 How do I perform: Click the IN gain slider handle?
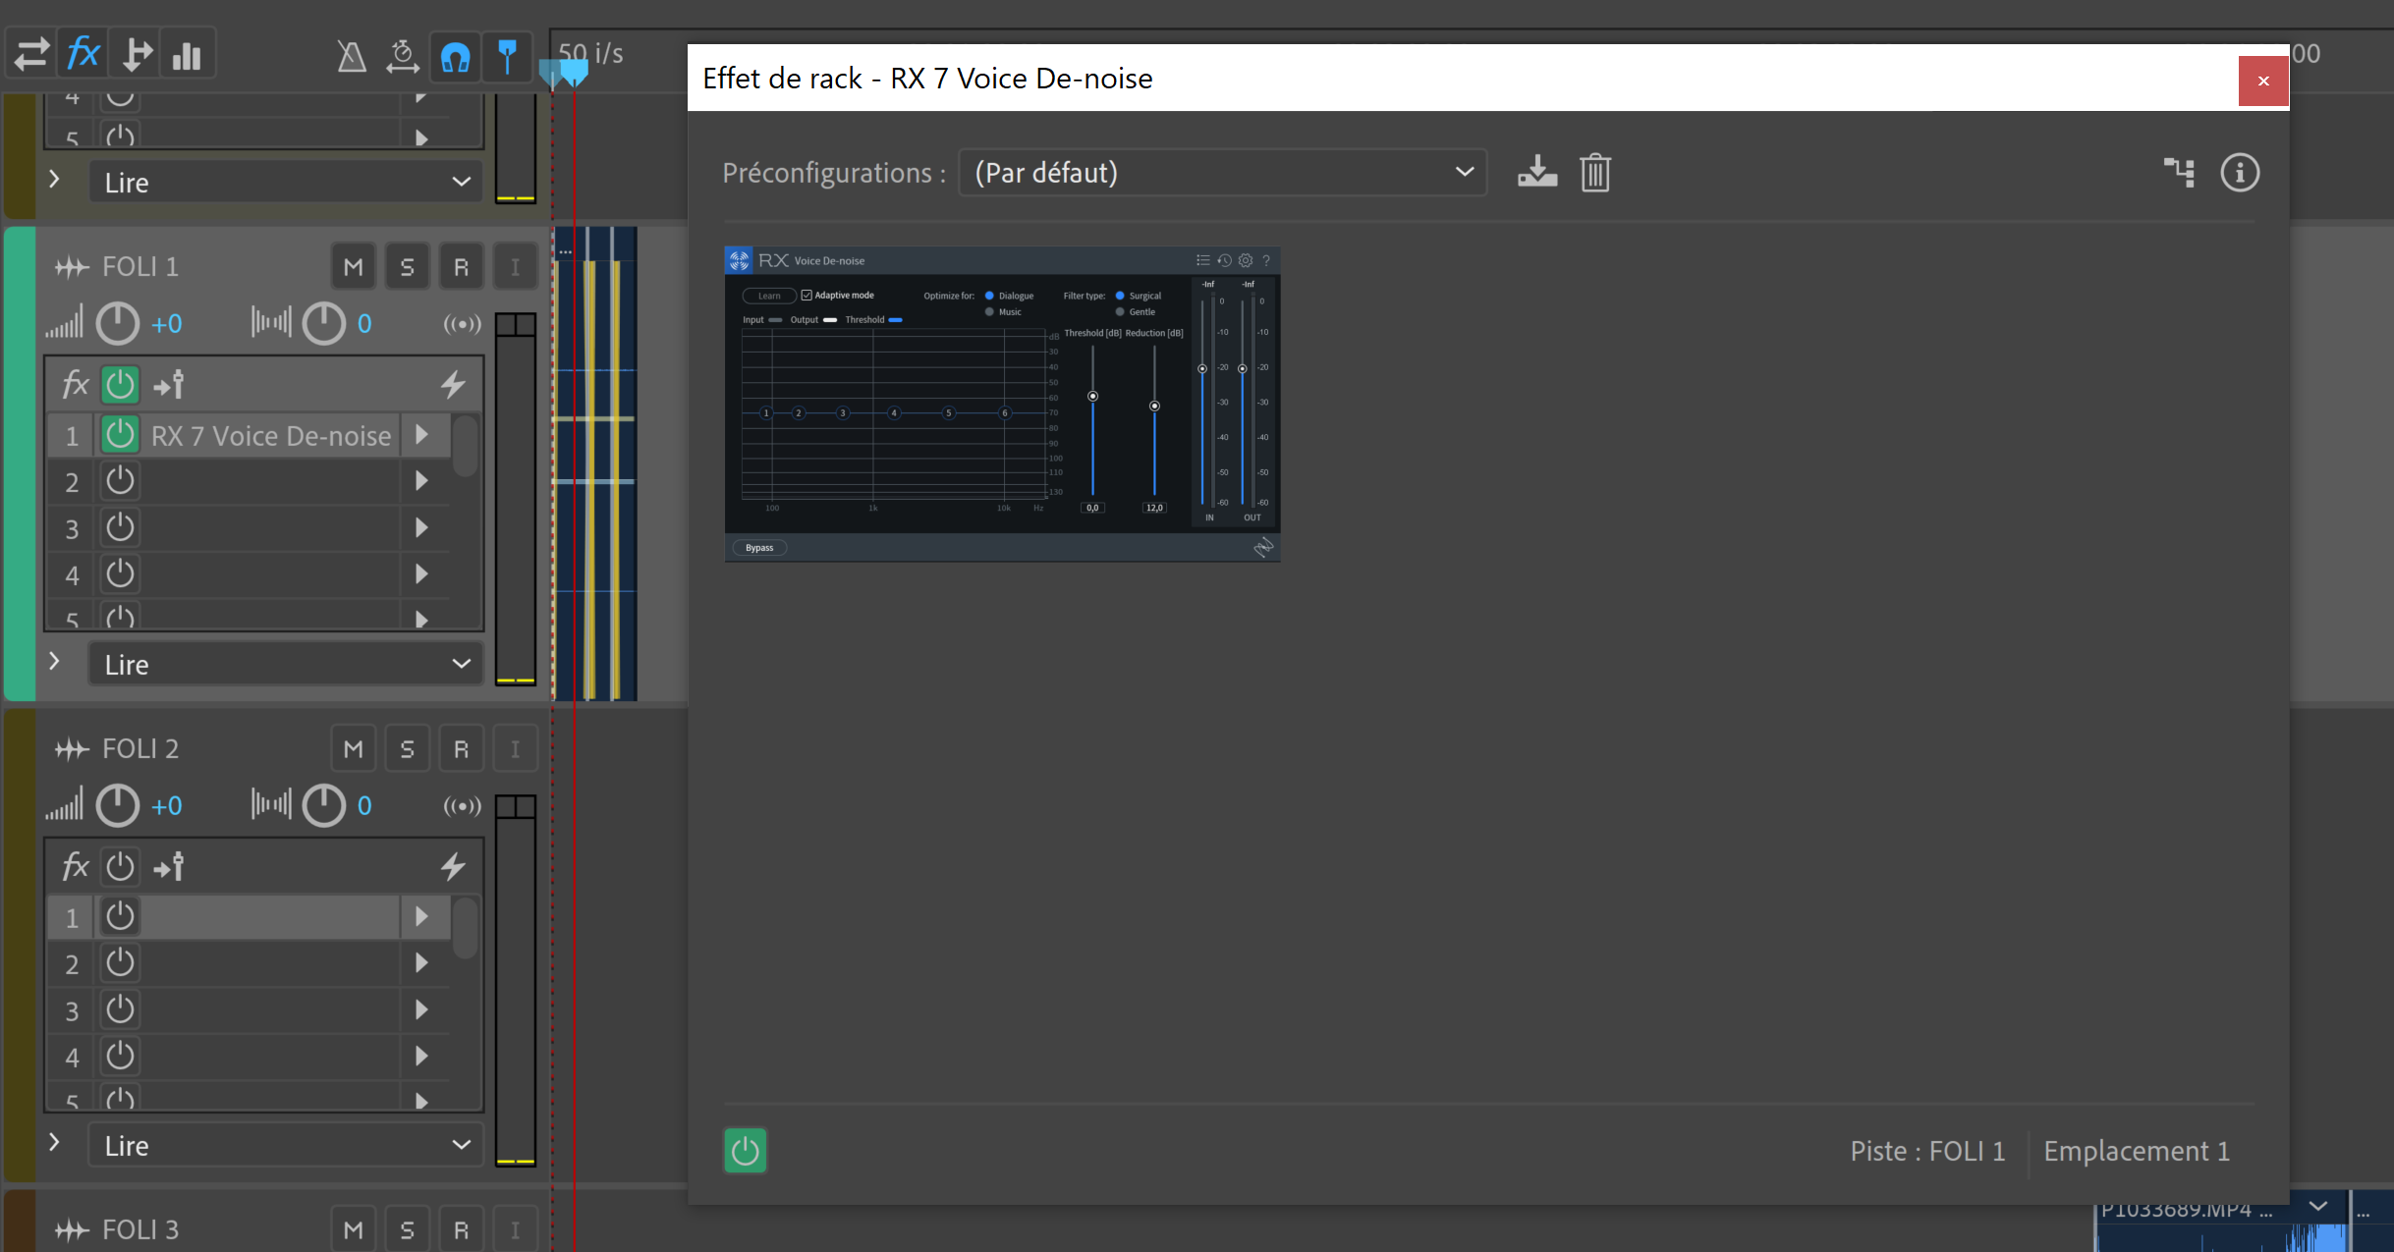click(x=1201, y=369)
